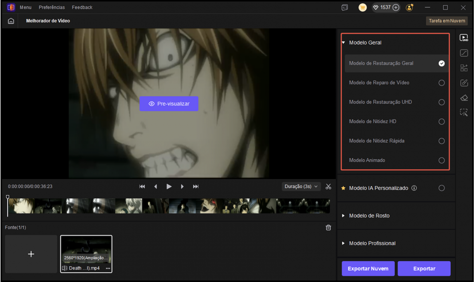Click the Exportar Nuvem button
This screenshot has width=474, height=282.
tap(368, 269)
